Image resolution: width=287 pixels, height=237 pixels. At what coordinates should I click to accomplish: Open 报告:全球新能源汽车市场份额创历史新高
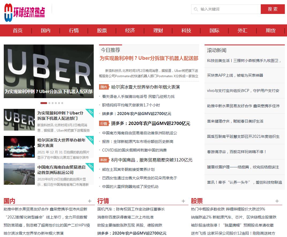pyautogui.click(x=138, y=142)
